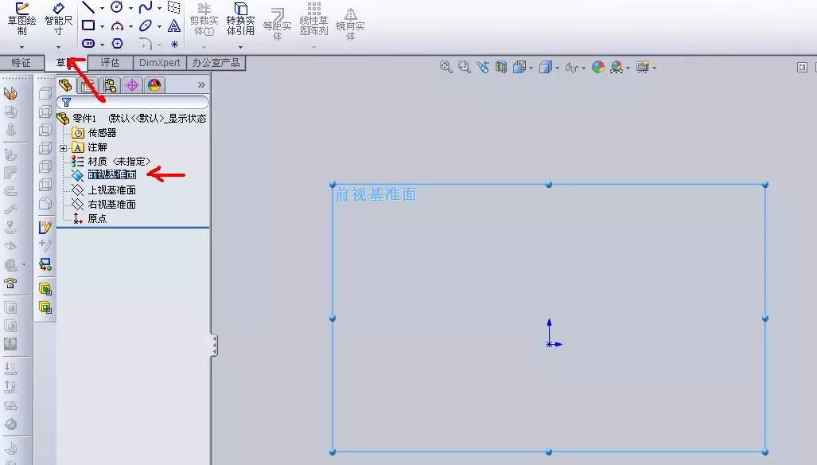Switch to the DimXpert tab
This screenshot has height=465, width=817.
point(159,63)
